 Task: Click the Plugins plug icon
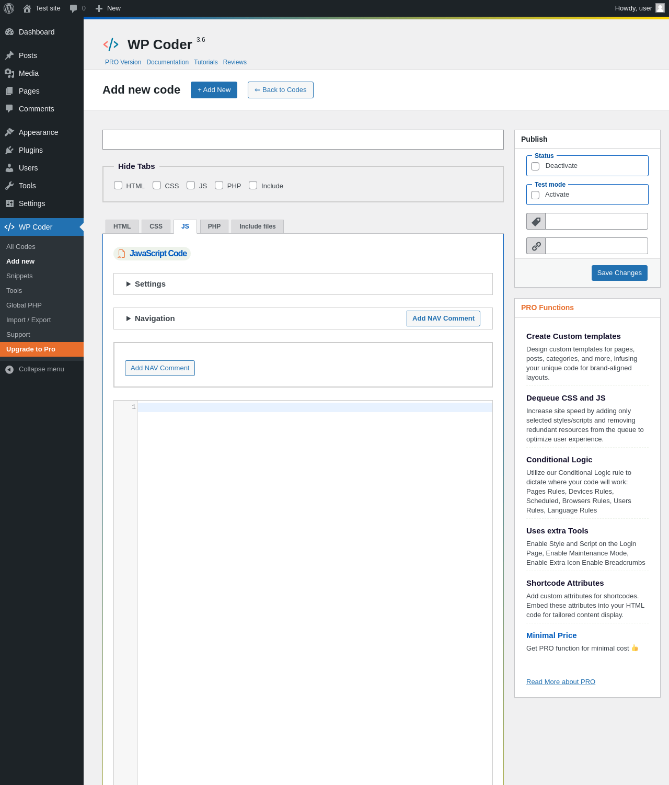(x=9, y=150)
